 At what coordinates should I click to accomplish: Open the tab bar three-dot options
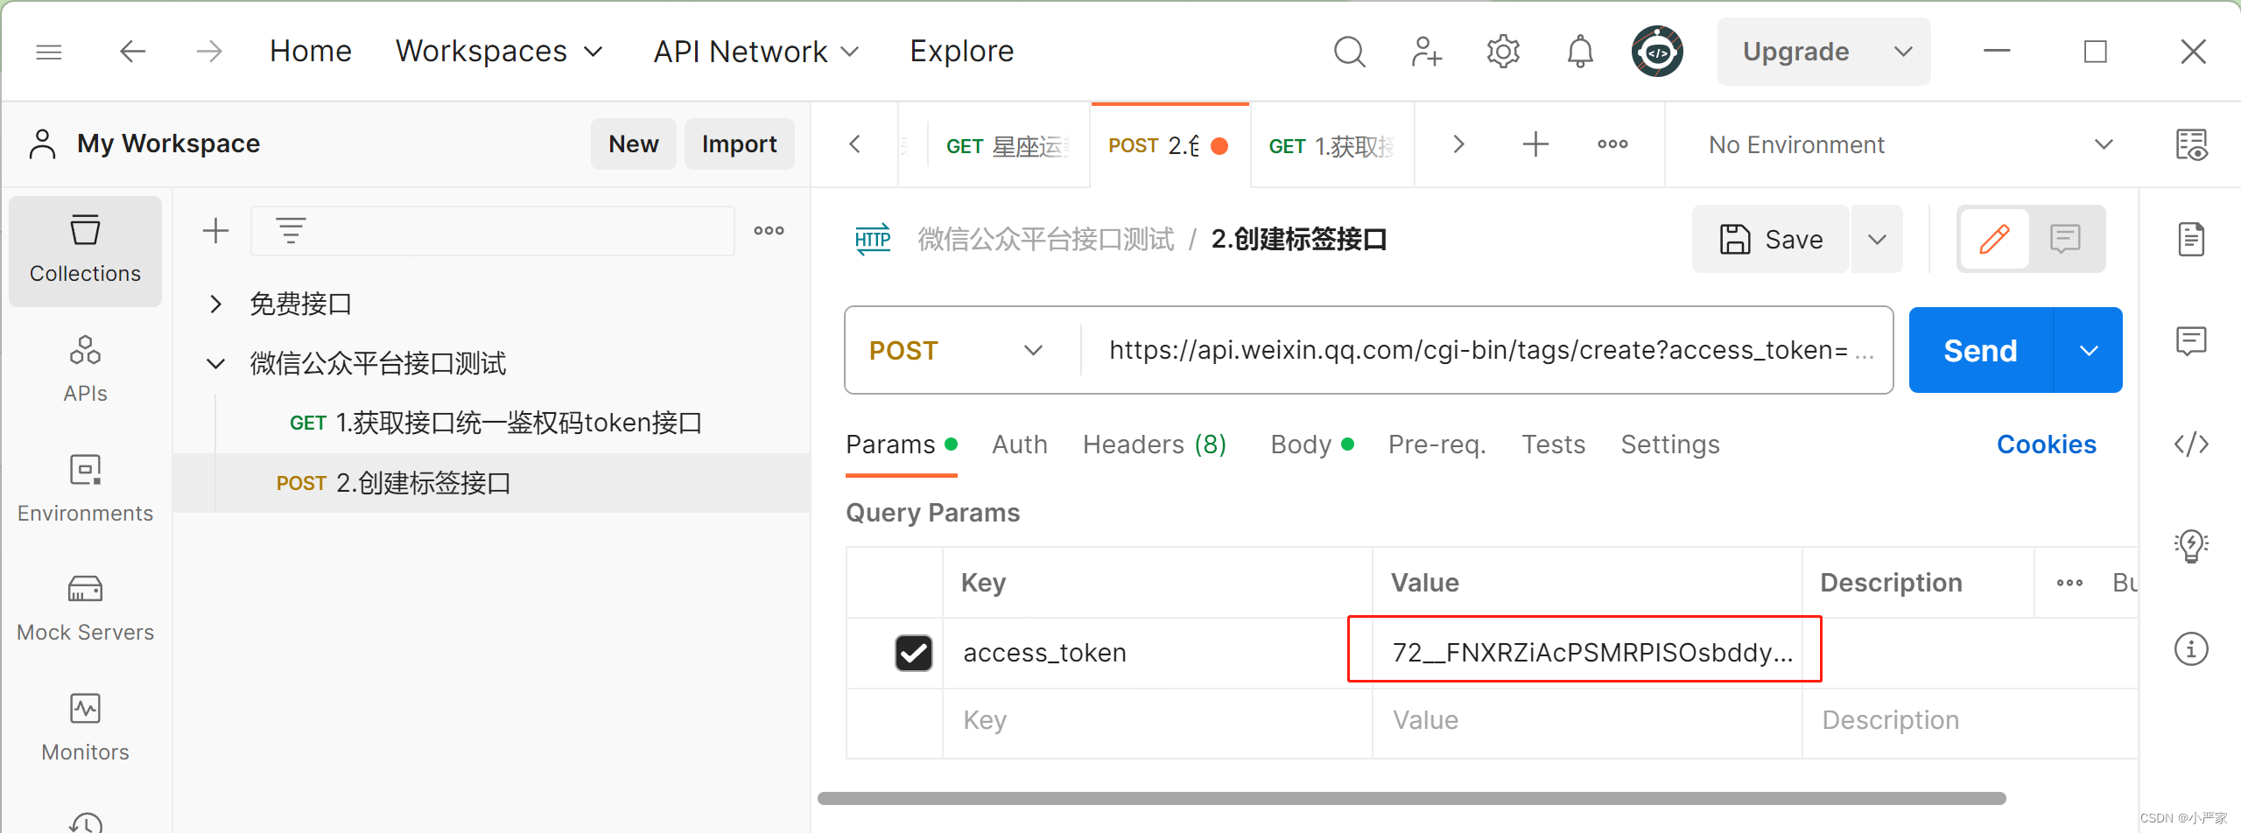pos(1612,144)
